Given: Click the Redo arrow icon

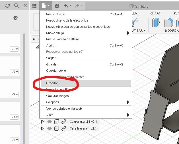Looking at the screenshot, I should [x=77, y=6].
